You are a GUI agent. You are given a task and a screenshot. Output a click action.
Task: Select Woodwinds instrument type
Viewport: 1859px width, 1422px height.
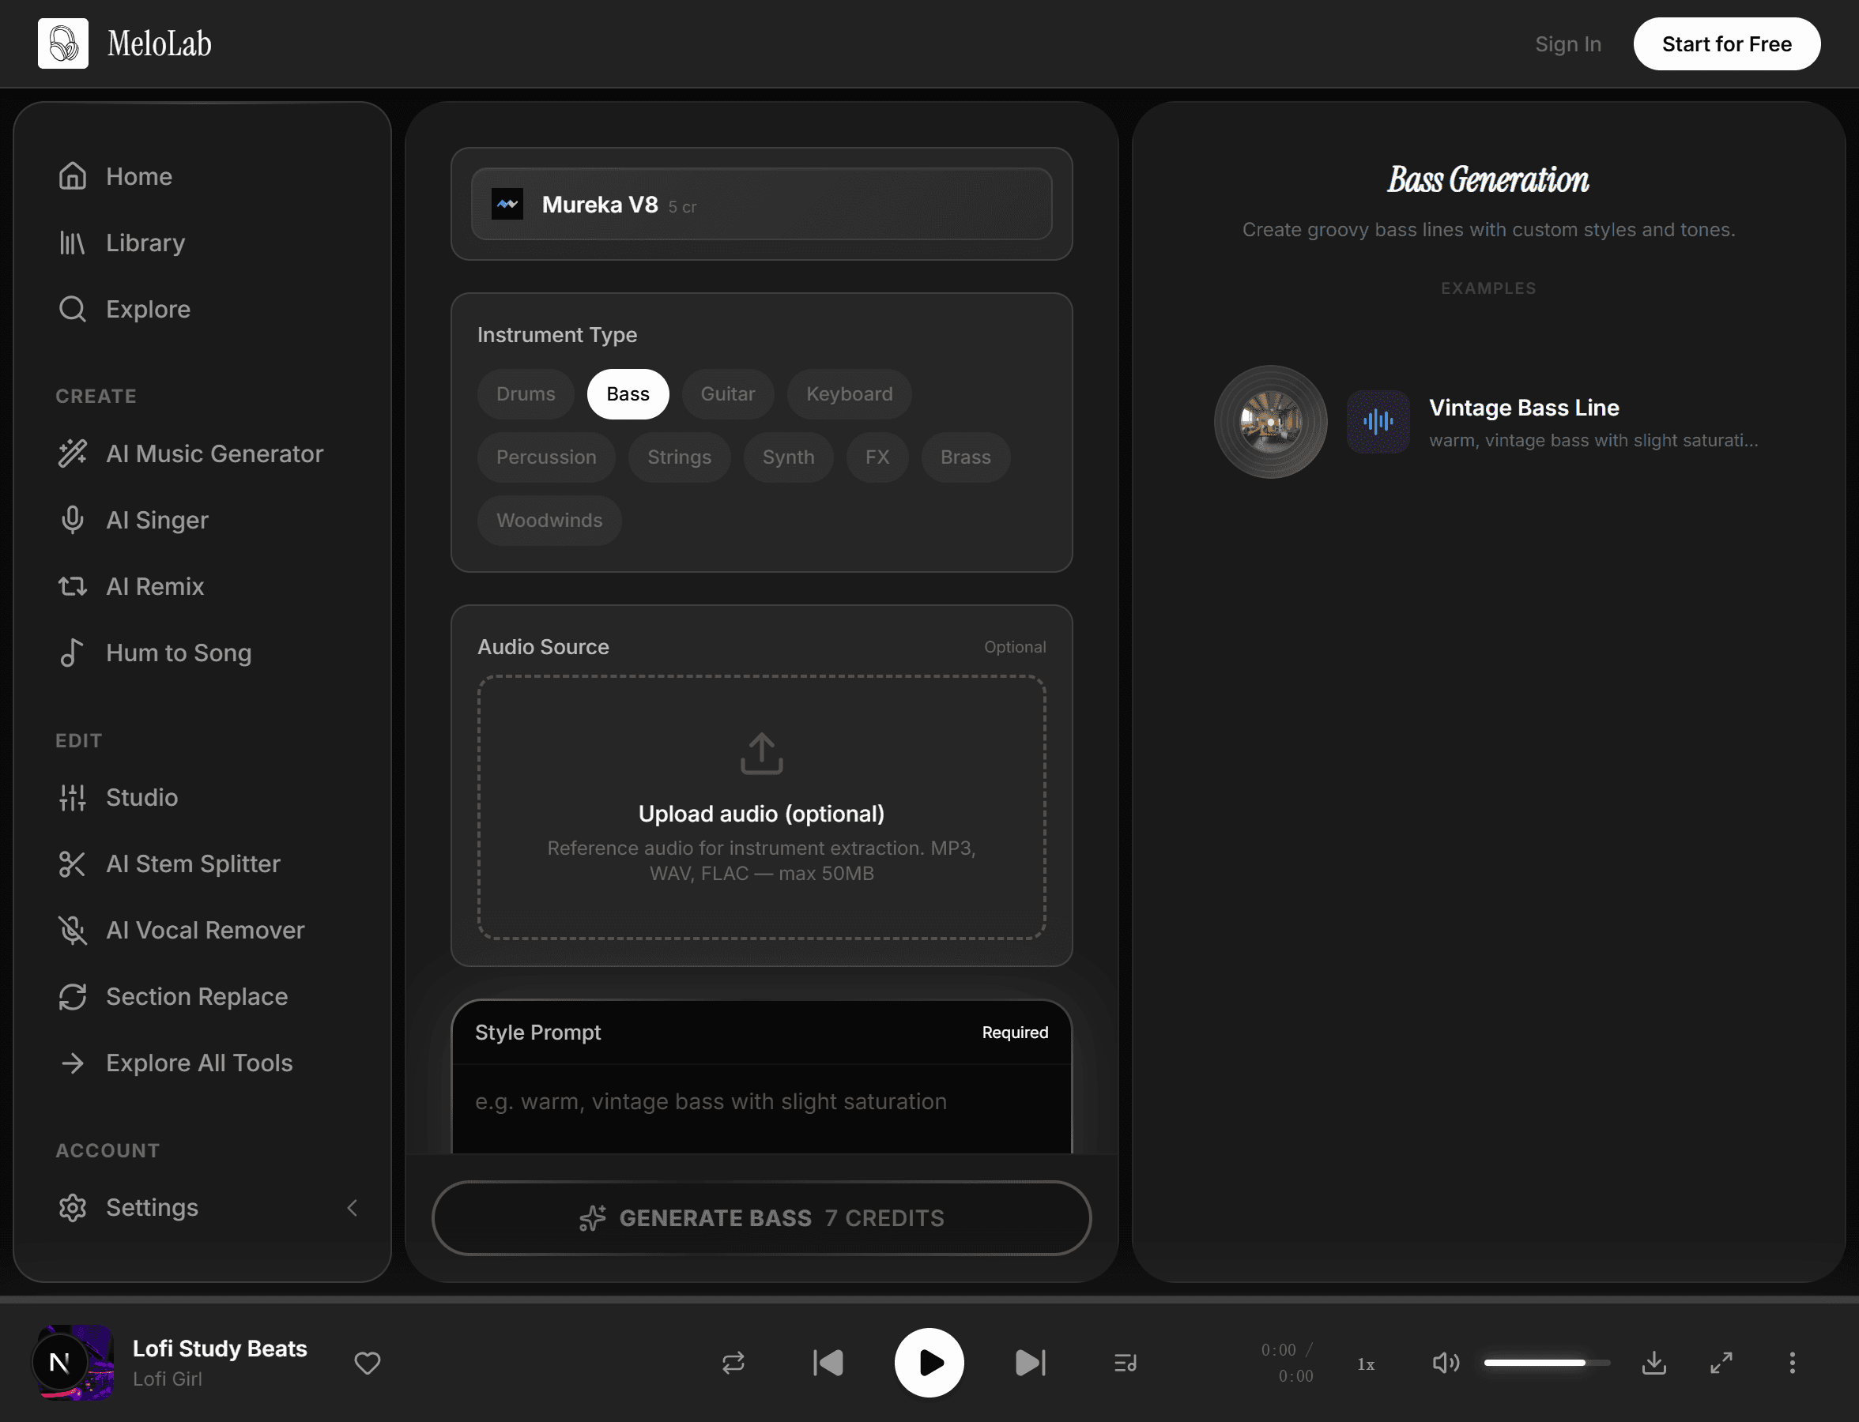pyautogui.click(x=549, y=521)
